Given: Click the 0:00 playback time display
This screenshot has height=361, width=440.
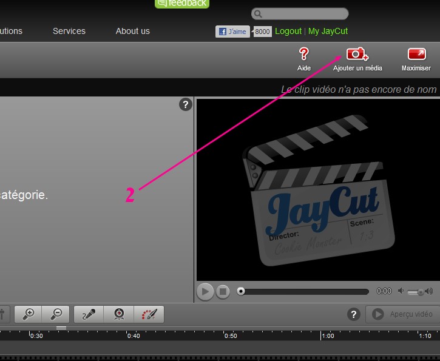Looking at the screenshot, I should pyautogui.click(x=384, y=291).
